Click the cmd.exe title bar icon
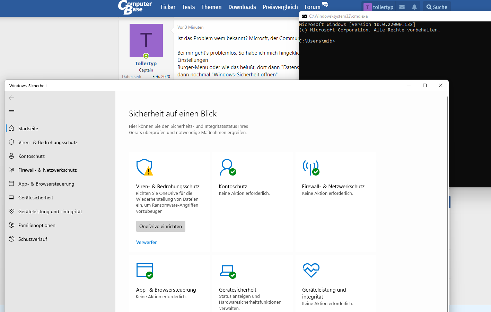Image resolution: width=491 pixels, height=312 pixels. 305,16
